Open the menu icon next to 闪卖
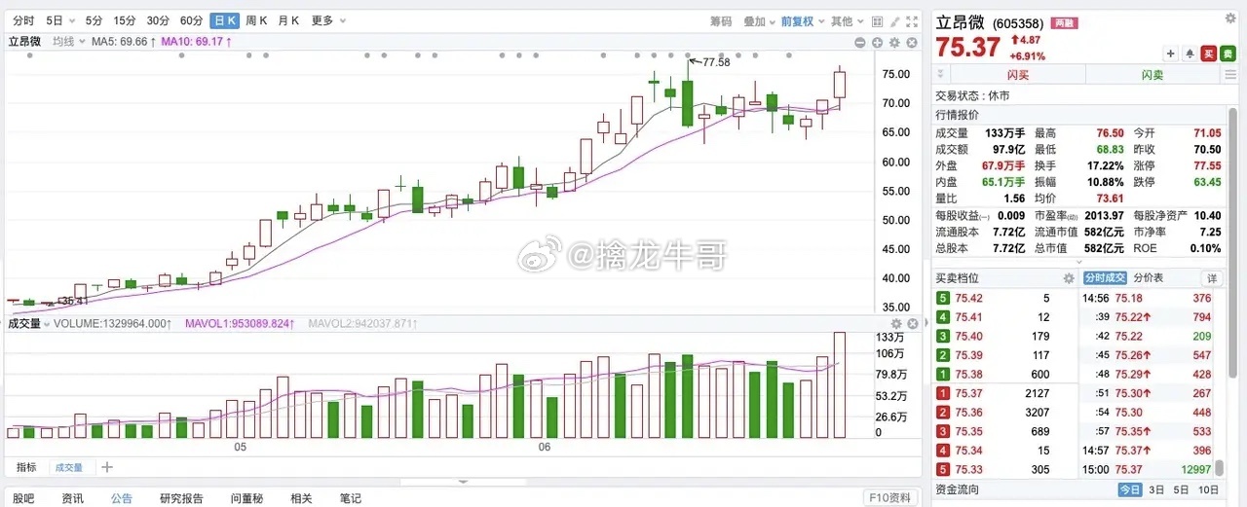Screen dimensions: 1247x507 1229,76
